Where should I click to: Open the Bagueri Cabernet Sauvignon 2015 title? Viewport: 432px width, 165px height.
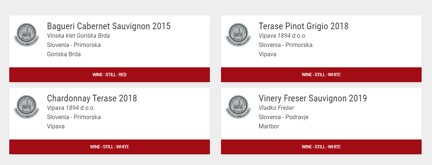click(x=108, y=26)
